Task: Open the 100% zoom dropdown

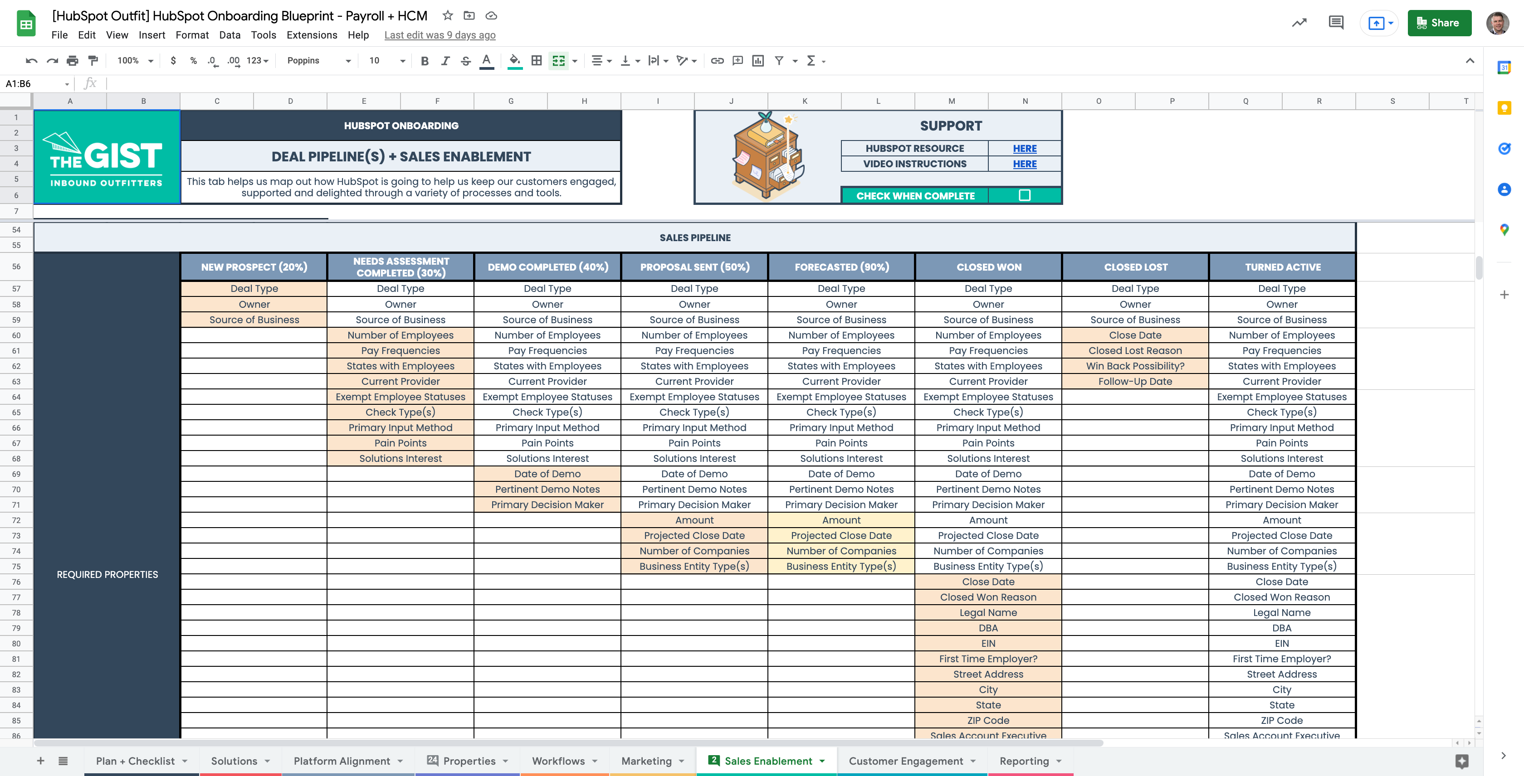Action: [133, 60]
